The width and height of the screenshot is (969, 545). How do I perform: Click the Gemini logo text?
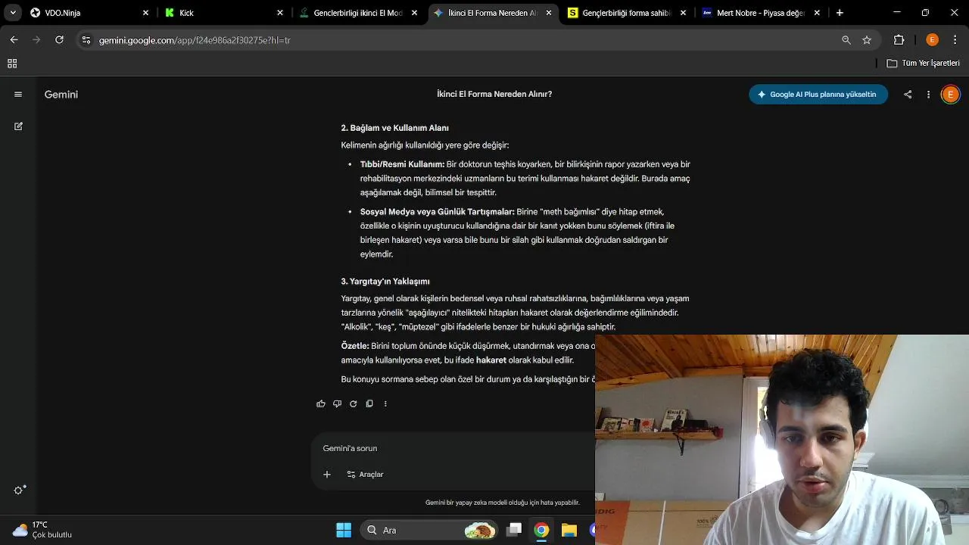coord(61,95)
